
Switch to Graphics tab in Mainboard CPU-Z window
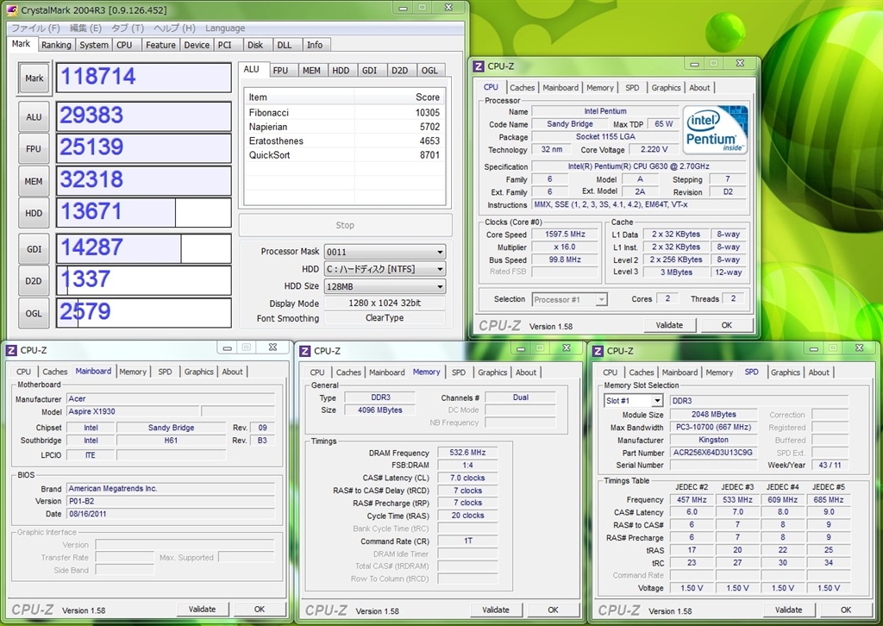198,372
